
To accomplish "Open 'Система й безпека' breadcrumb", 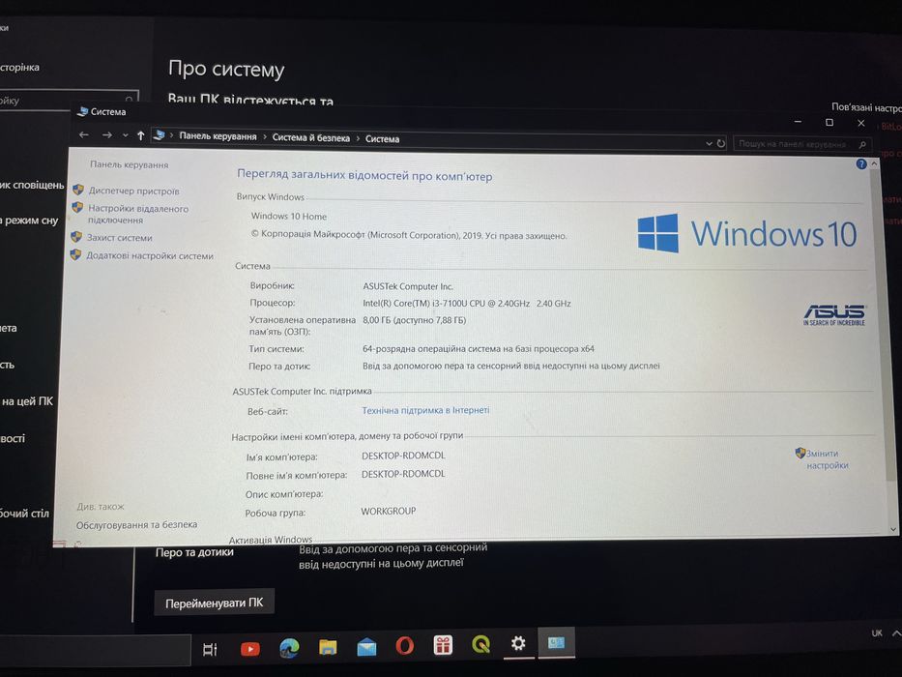I will click(311, 138).
